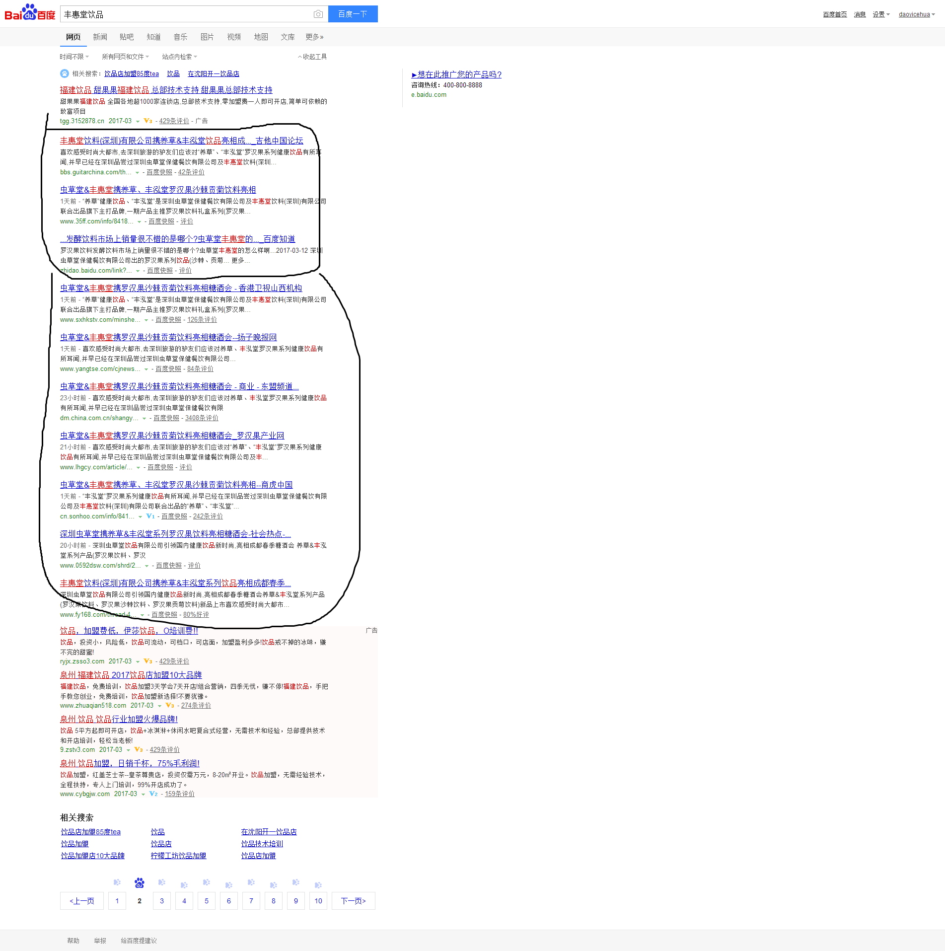This screenshot has height=951, width=945.
Task: Open the ad 泉州 福建饮品 2017饮品店加盟10大品牌
Action: [x=131, y=675]
